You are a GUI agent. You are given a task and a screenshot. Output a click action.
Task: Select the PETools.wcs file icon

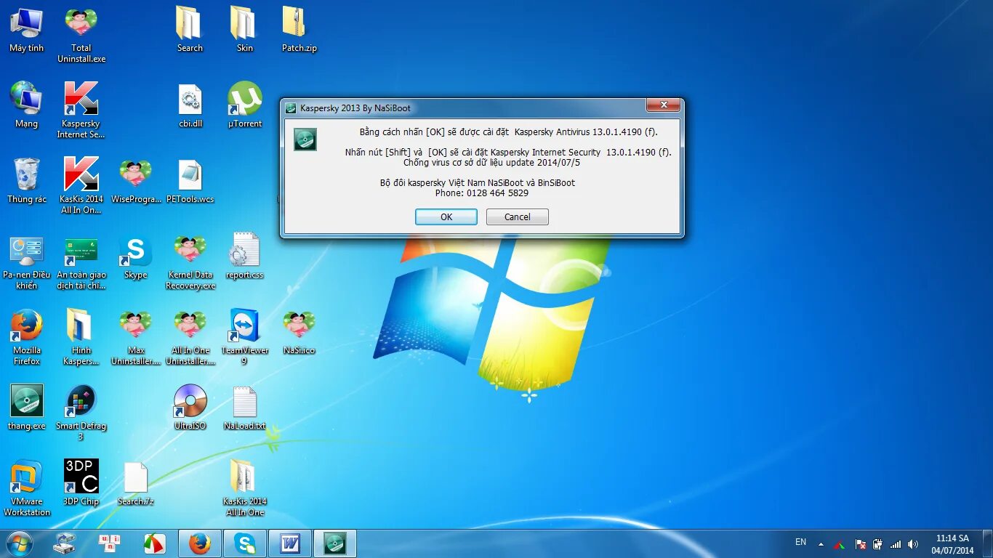190,182
